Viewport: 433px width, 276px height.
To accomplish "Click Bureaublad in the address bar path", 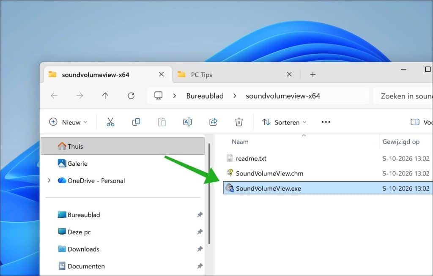I will click(x=205, y=96).
